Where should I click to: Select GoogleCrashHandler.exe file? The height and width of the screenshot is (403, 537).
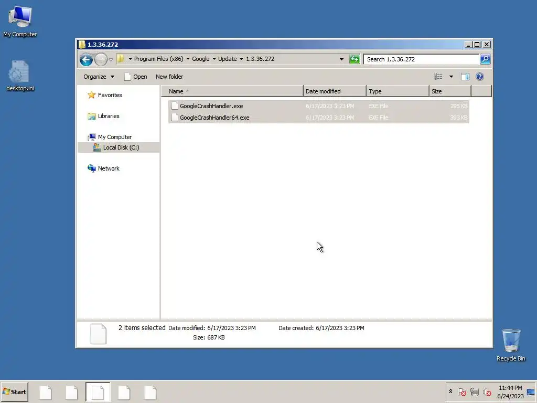pos(318,106)
